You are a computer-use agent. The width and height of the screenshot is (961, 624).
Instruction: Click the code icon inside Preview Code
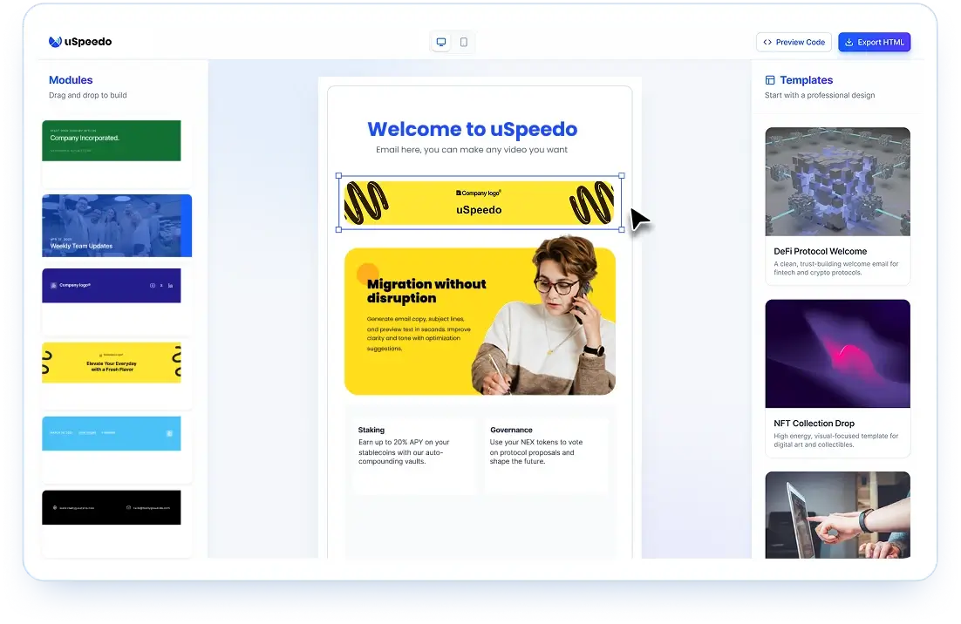768,41
